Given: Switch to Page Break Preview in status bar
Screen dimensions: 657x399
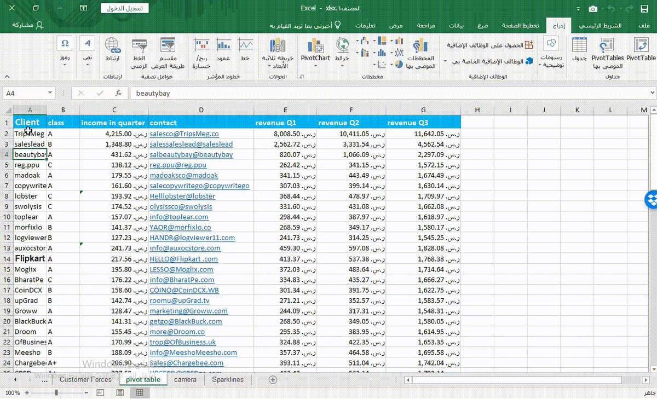Looking at the screenshot, I should point(100,393).
